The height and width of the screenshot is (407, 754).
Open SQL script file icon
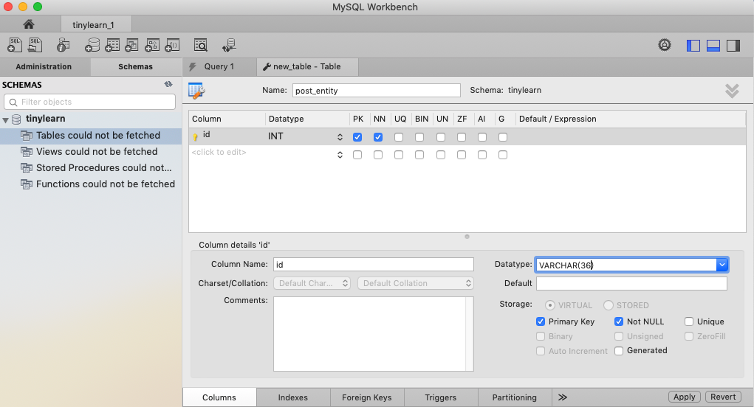click(x=35, y=45)
